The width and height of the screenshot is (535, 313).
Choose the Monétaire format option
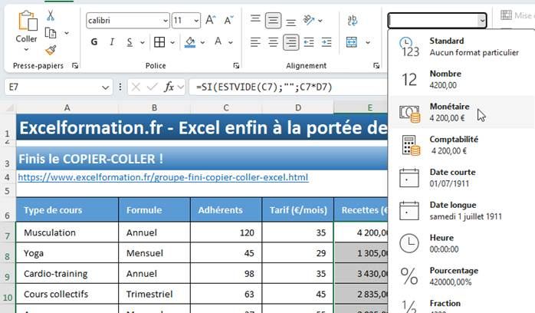pyautogui.click(x=461, y=112)
